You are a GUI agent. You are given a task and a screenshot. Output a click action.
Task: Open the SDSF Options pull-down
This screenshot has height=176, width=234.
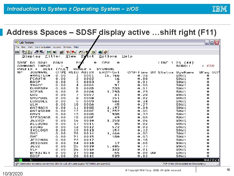point(108,56)
